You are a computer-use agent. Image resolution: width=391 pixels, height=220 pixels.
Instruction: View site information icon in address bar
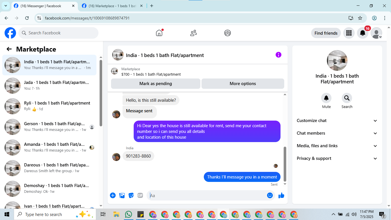tap(40, 18)
